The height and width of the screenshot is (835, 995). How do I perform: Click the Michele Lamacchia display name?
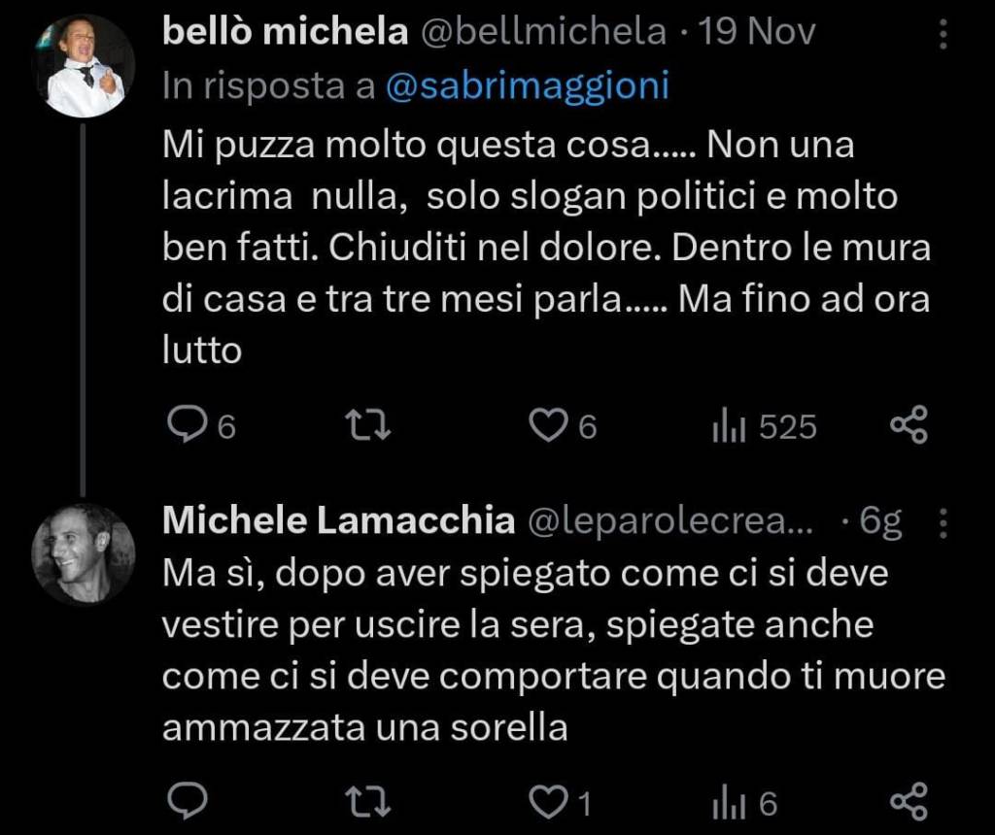[x=338, y=522]
